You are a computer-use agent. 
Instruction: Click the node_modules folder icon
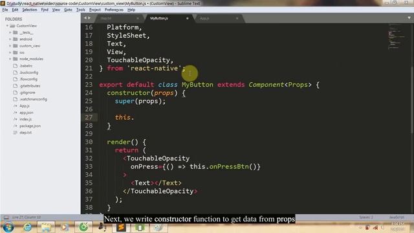click(16, 59)
